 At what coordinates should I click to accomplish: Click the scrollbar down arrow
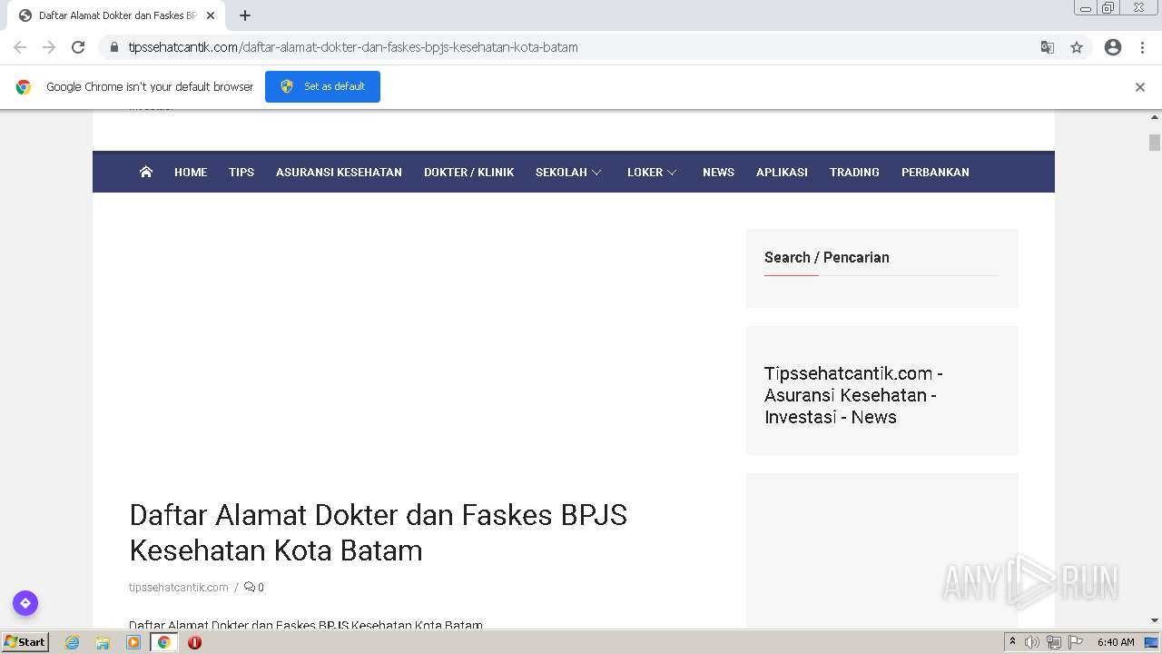point(1155,620)
